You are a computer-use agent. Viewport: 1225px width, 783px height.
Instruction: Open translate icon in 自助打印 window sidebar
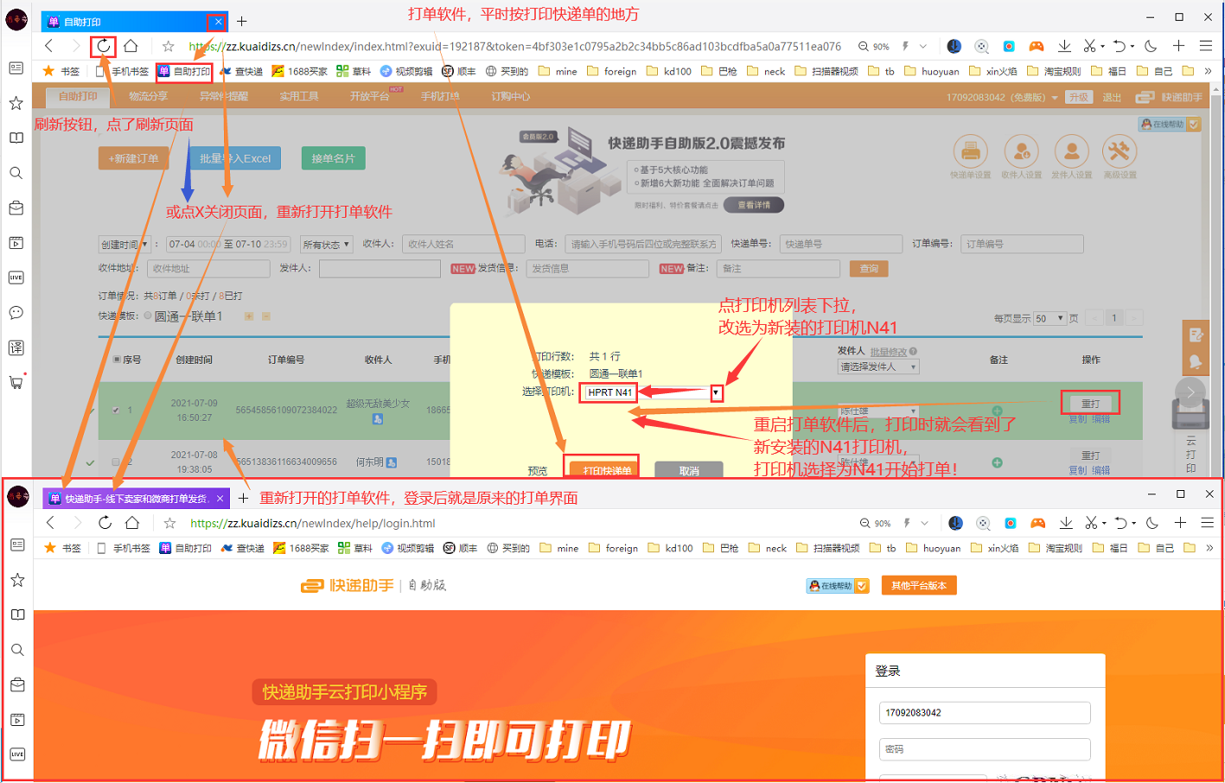pyautogui.click(x=16, y=347)
